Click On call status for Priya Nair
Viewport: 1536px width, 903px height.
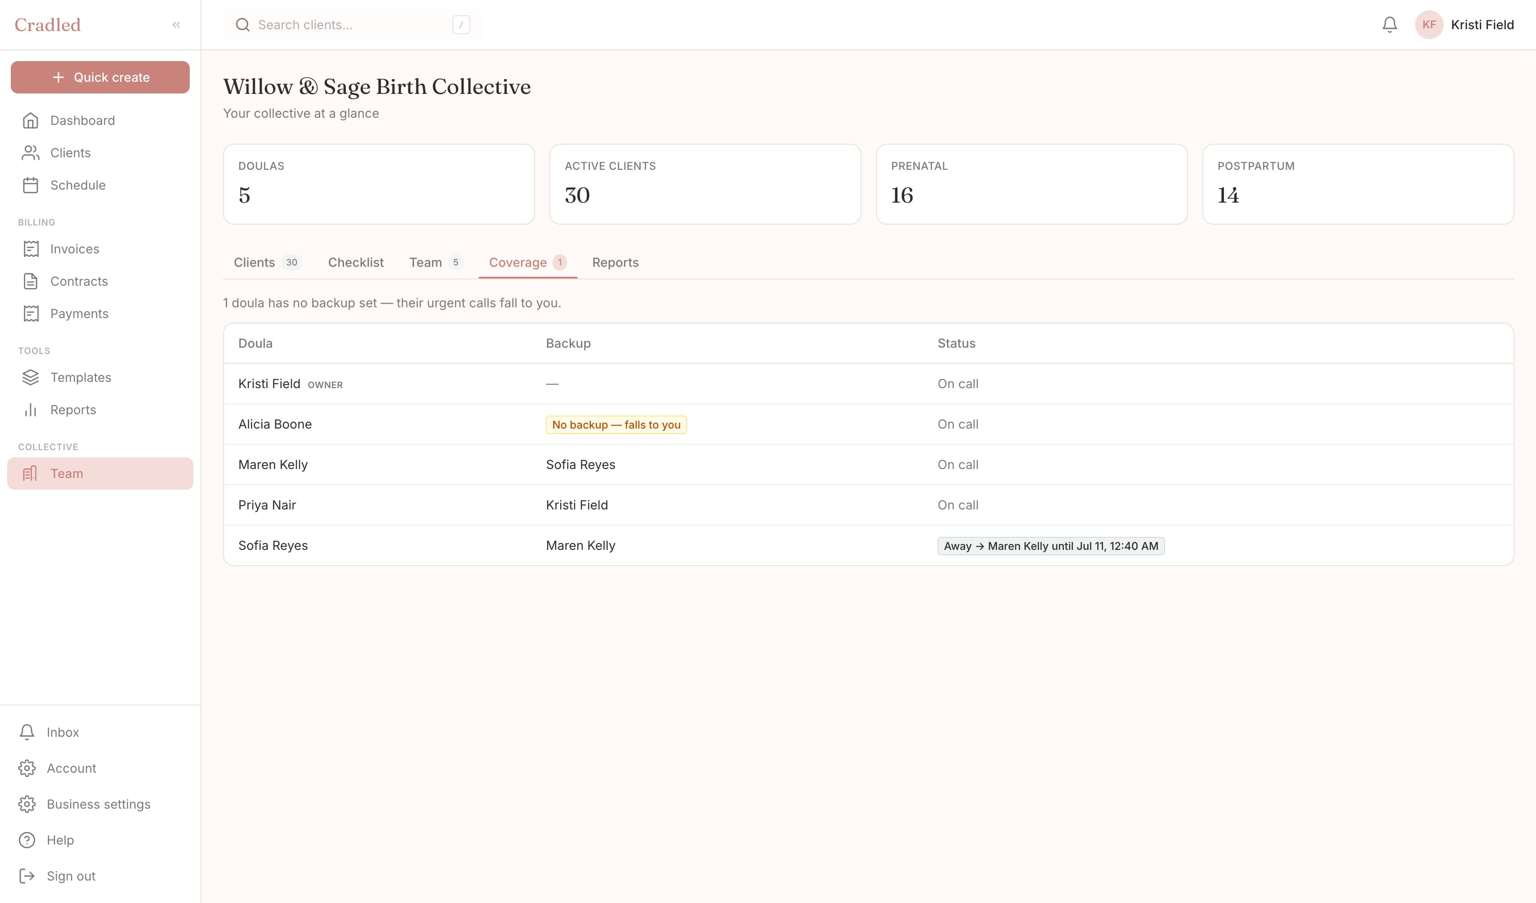pos(958,505)
